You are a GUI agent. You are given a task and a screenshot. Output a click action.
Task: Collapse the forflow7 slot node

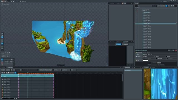click(142, 11)
